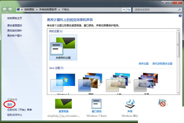The height and width of the screenshot is (123, 184).
Task: Click the Windows 默认 sound scheme label
Action: [x=130, y=116]
